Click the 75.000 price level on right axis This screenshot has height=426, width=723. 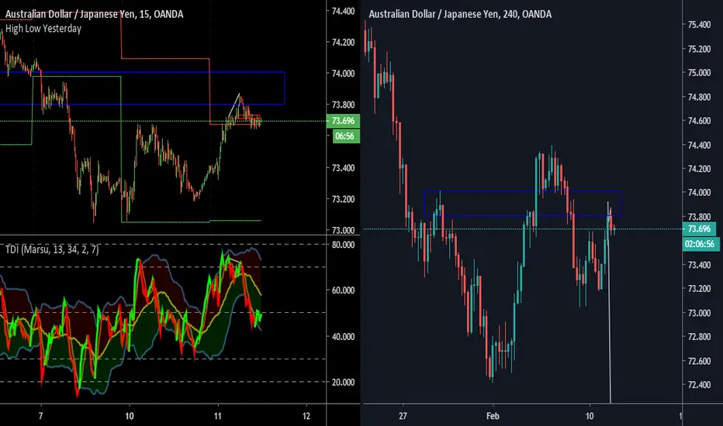click(x=699, y=73)
